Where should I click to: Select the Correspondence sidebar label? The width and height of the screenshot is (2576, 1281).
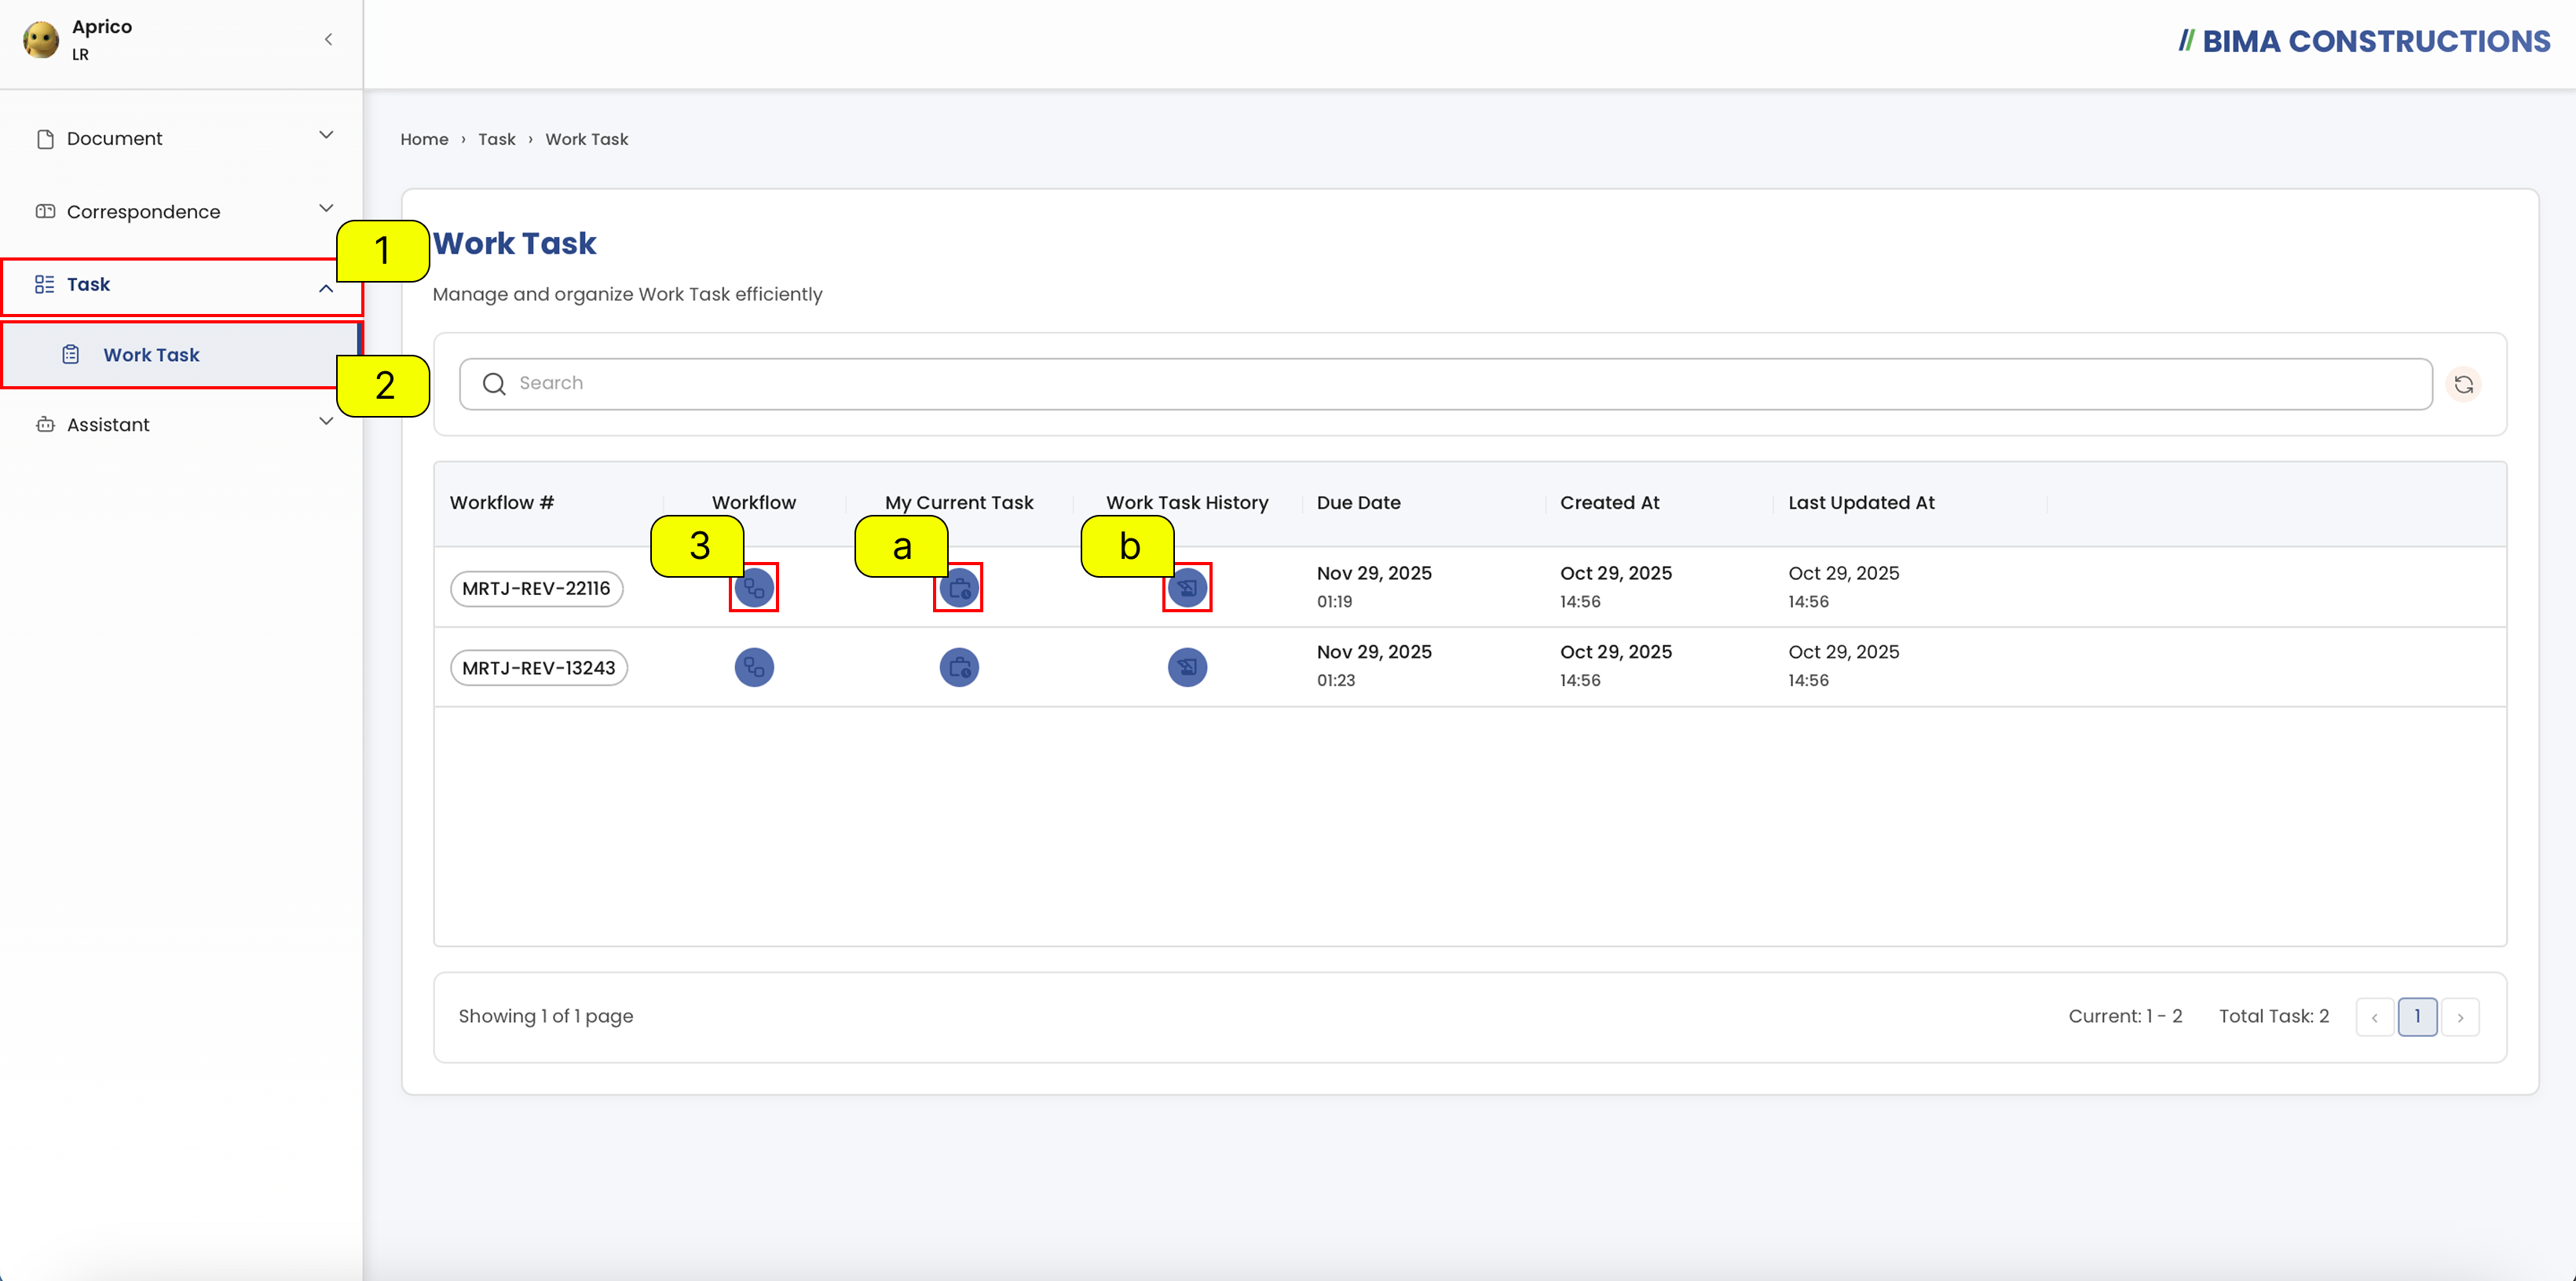(143, 212)
